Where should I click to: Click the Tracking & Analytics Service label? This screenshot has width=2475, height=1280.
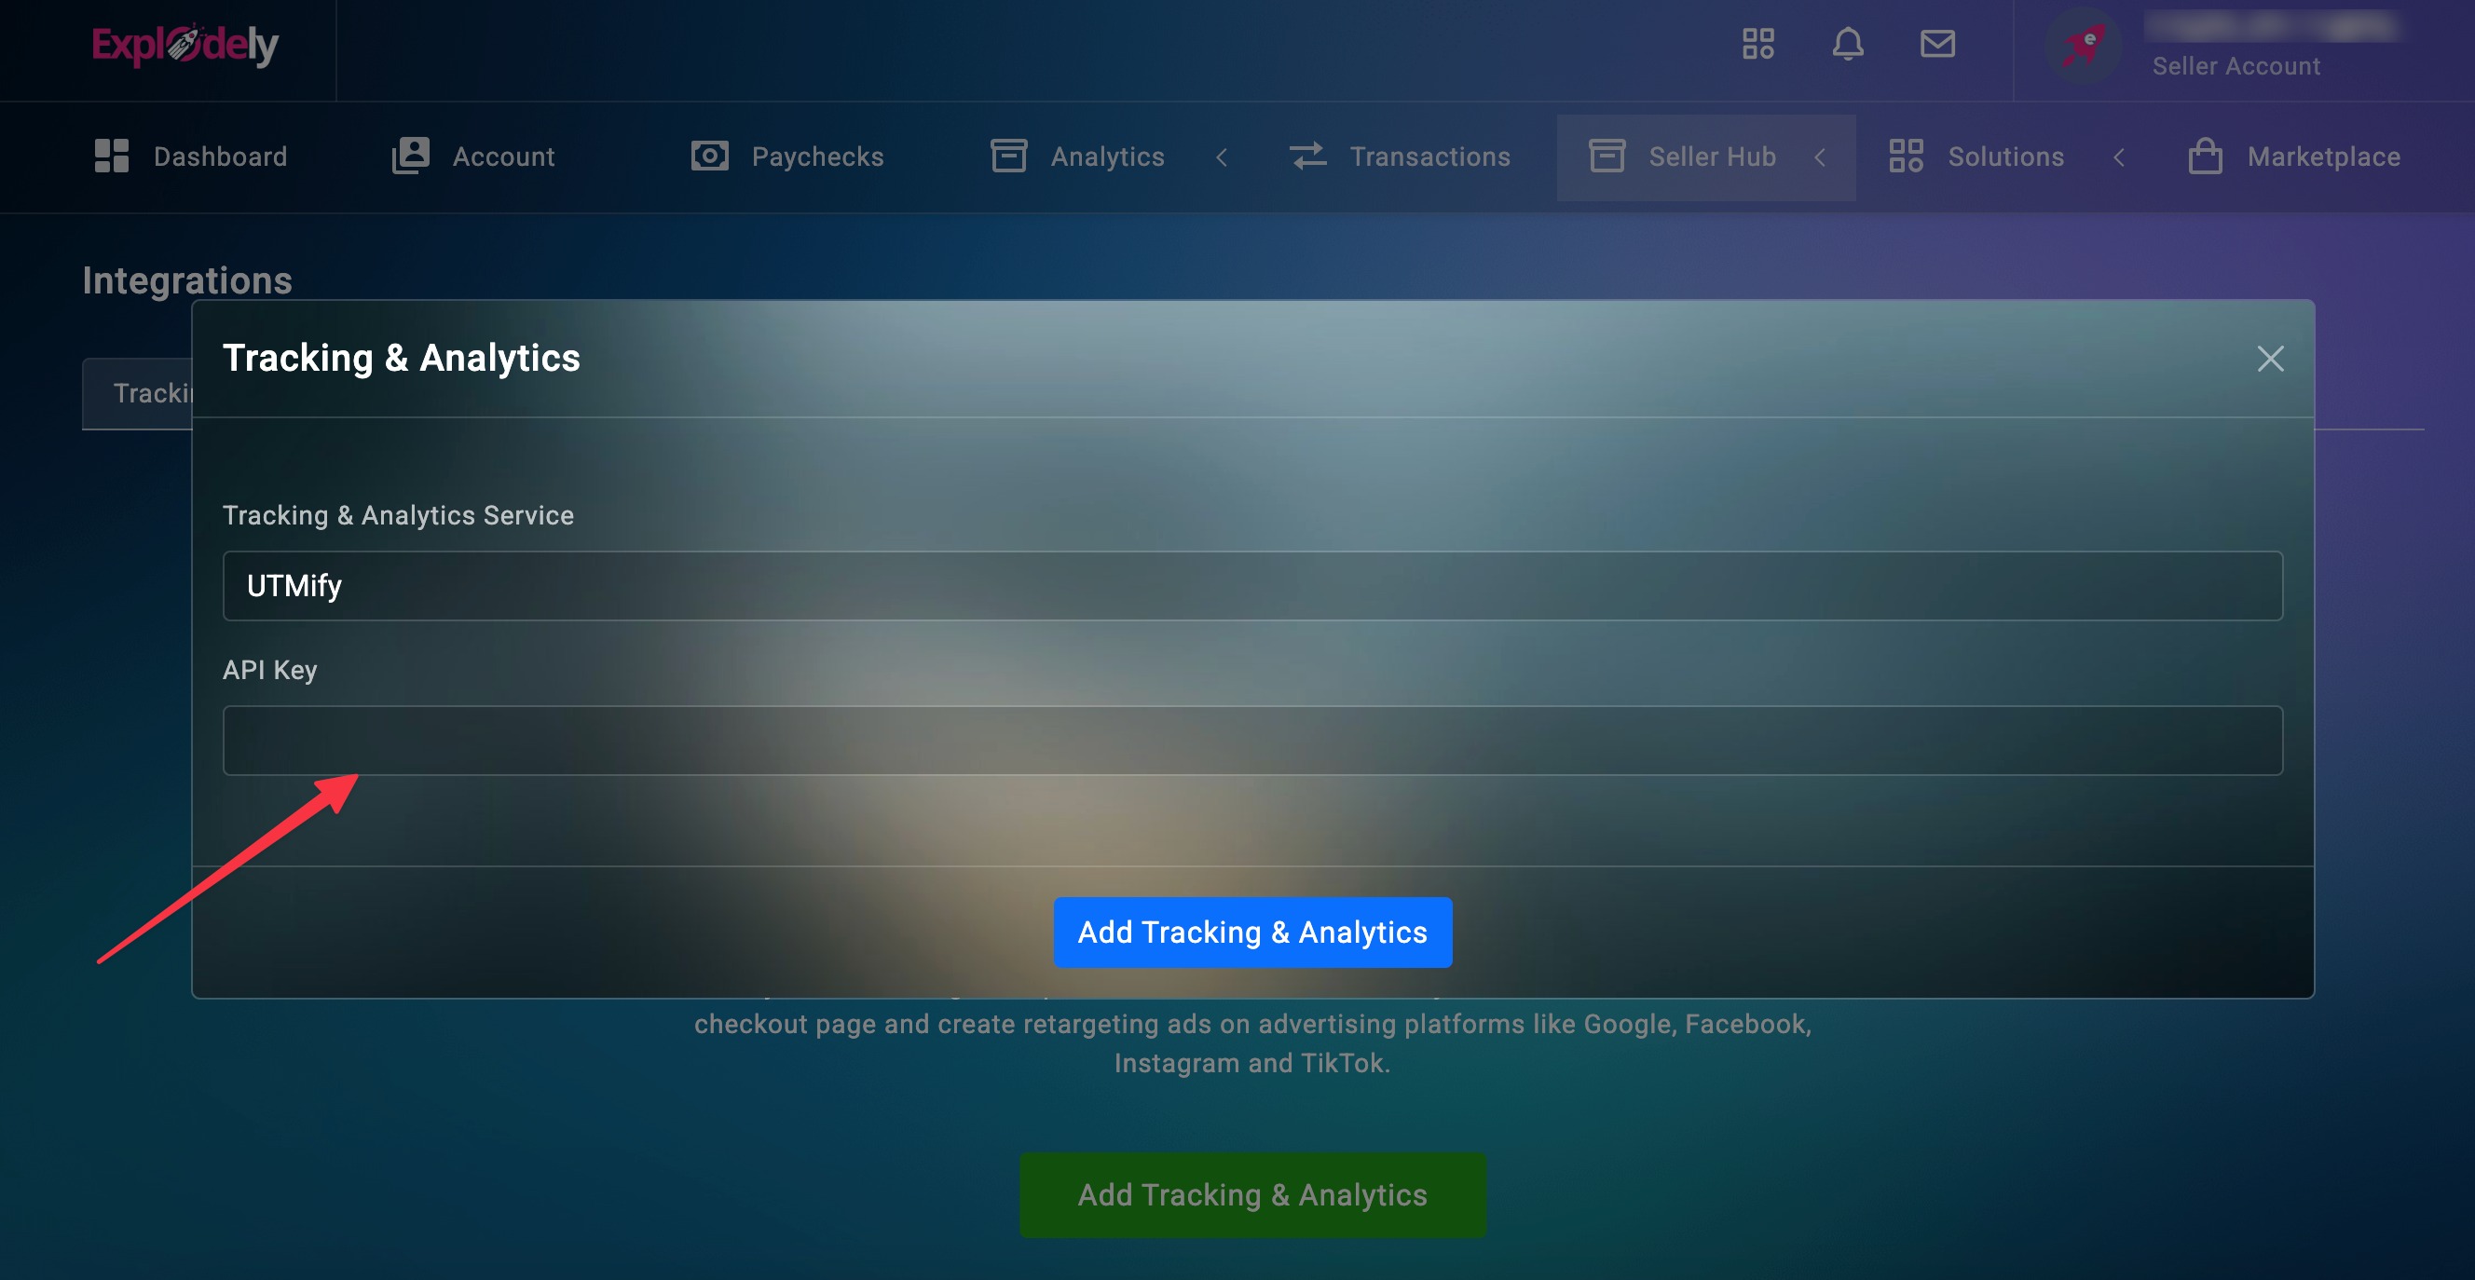(x=399, y=516)
